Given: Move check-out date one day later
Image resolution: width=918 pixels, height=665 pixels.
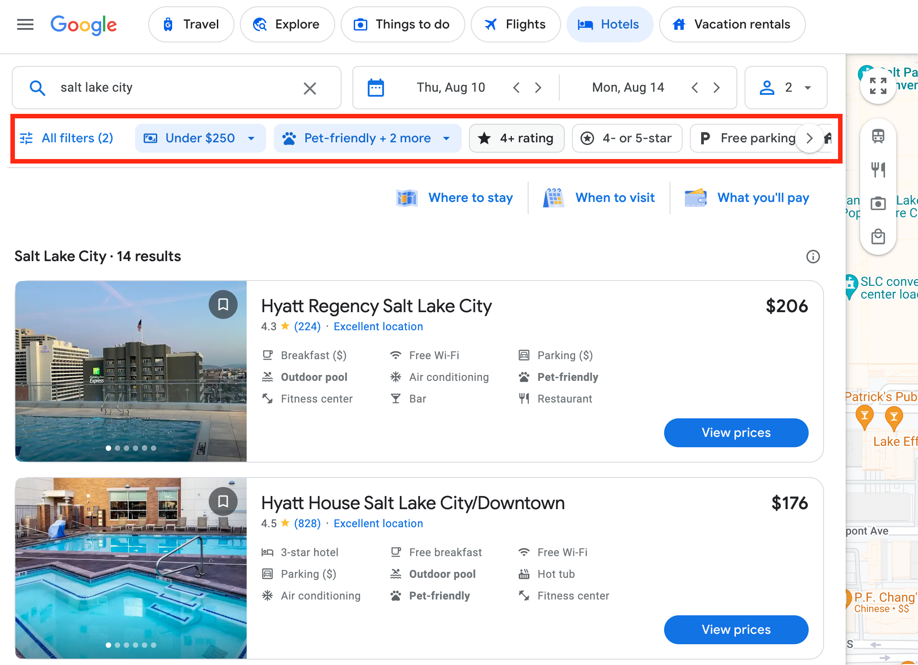Looking at the screenshot, I should pos(717,88).
